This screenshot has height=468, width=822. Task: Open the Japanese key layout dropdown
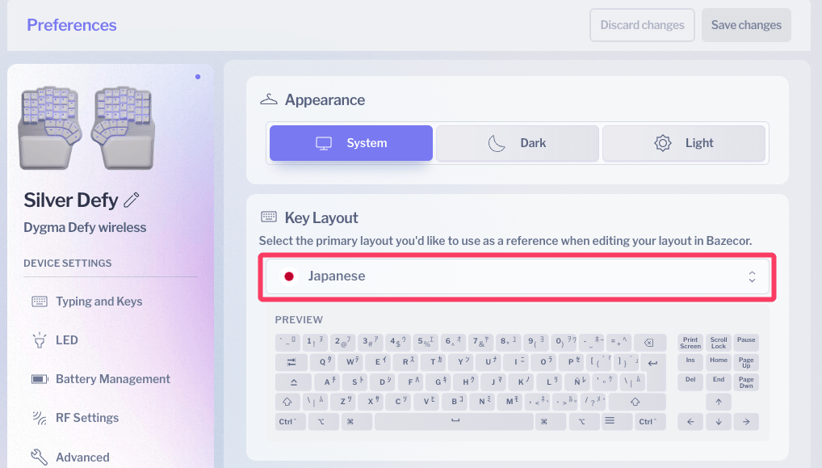pos(517,276)
